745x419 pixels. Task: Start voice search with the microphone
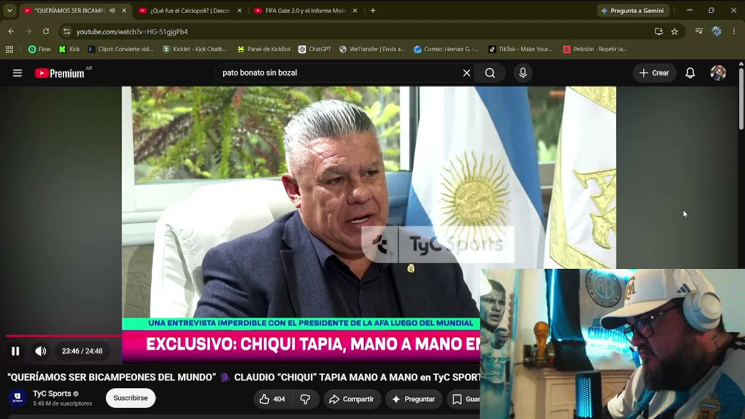coord(523,73)
